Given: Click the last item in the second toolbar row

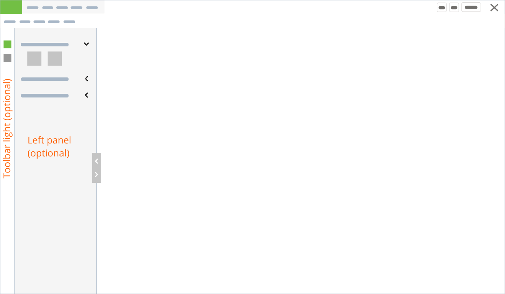Looking at the screenshot, I should point(69,22).
